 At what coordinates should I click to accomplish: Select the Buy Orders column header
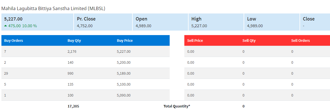(x=14, y=41)
